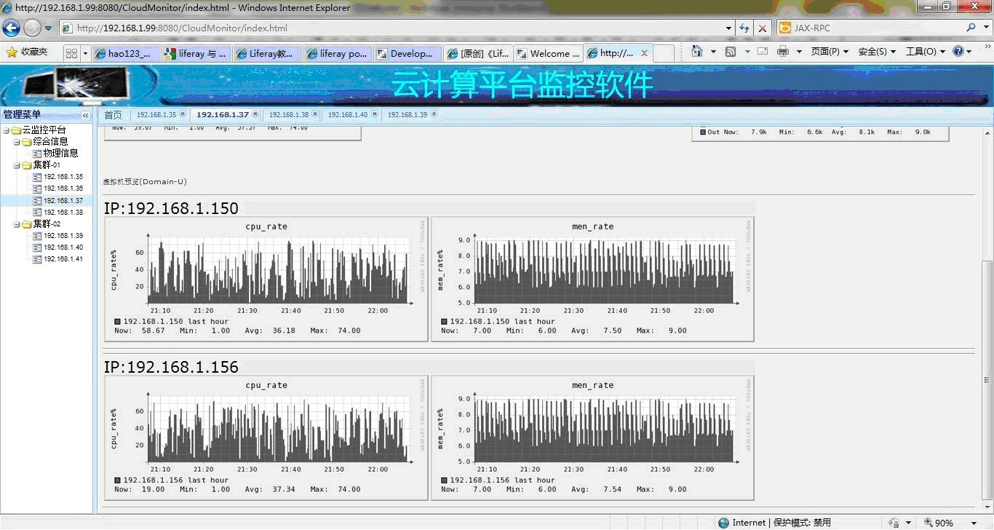
Task: Open the 收藏夹 favorites star button
Action: (x=28, y=52)
